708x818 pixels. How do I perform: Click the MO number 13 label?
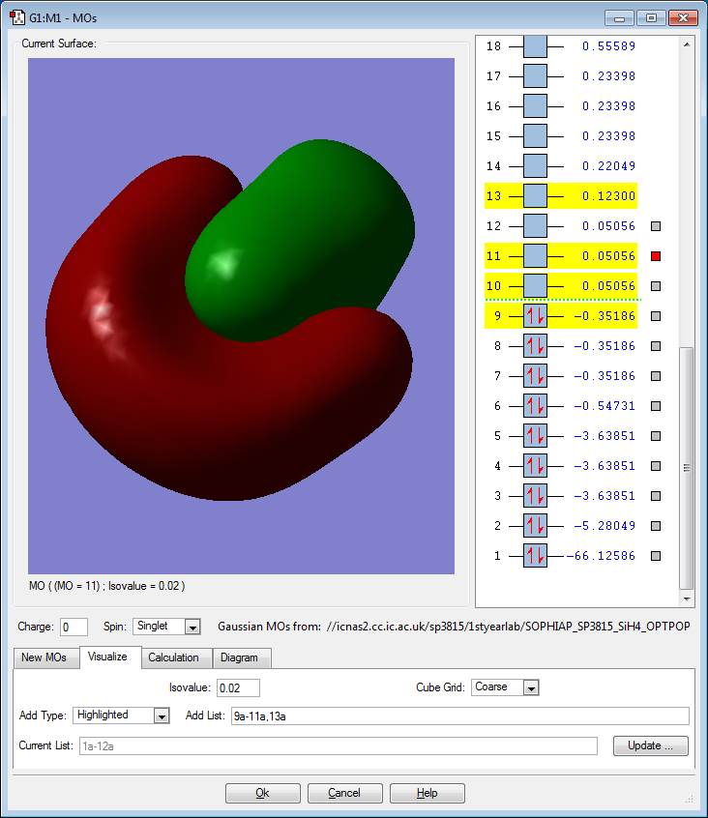coord(493,196)
